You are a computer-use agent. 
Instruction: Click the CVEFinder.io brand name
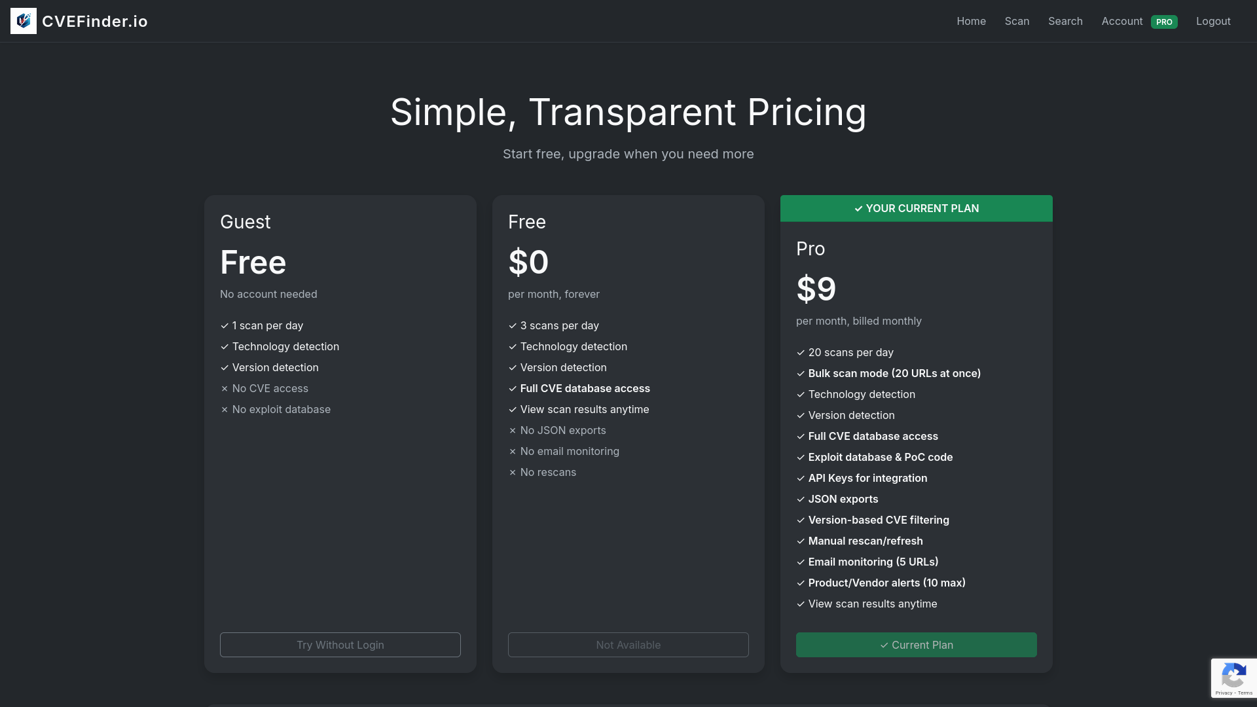[x=95, y=21]
